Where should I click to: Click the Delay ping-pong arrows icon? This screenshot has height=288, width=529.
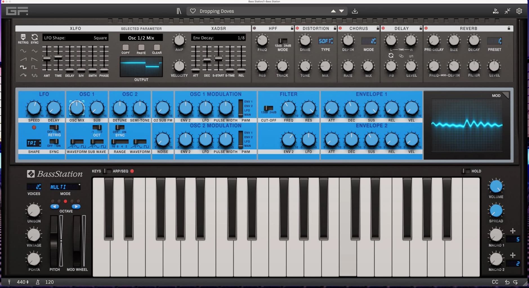[x=411, y=56]
